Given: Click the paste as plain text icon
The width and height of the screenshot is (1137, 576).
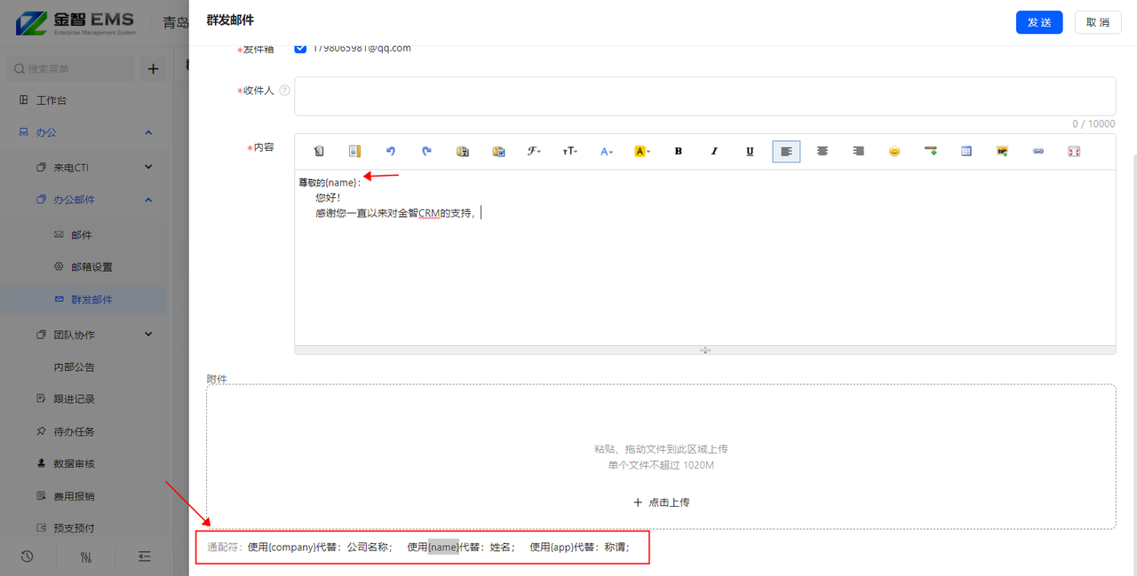Looking at the screenshot, I should pos(462,152).
